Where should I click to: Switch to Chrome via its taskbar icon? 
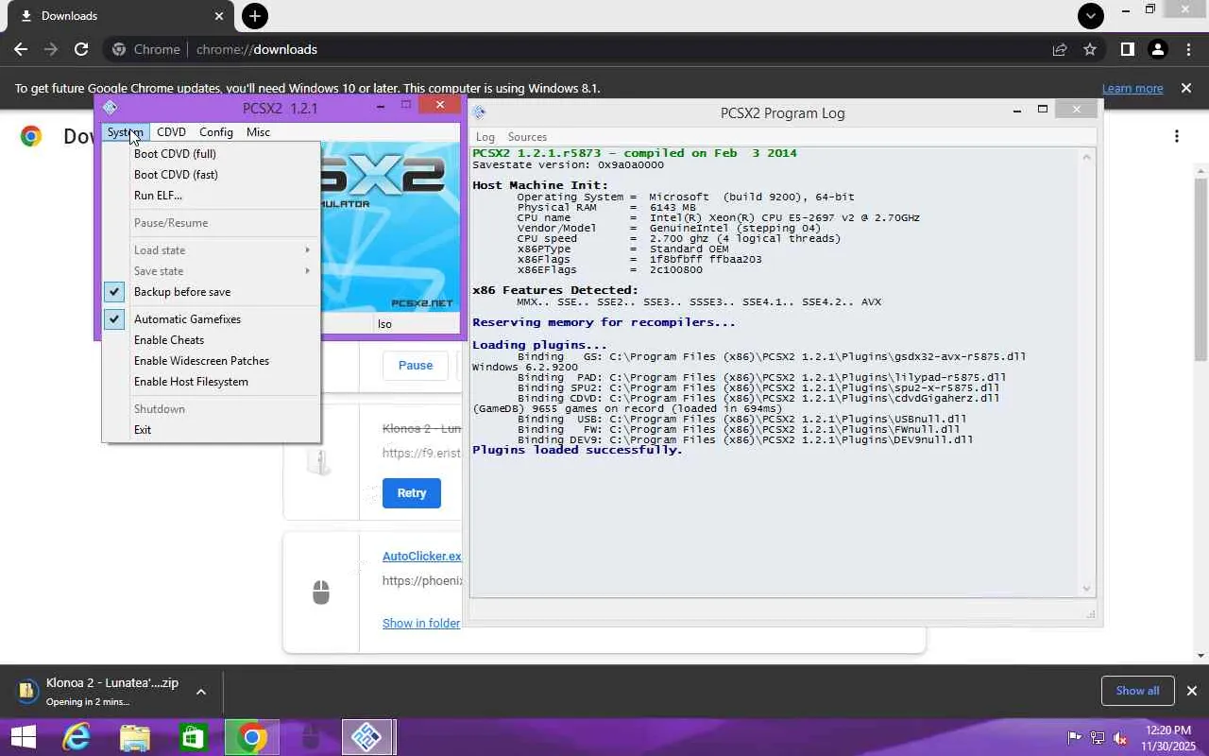[251, 737]
